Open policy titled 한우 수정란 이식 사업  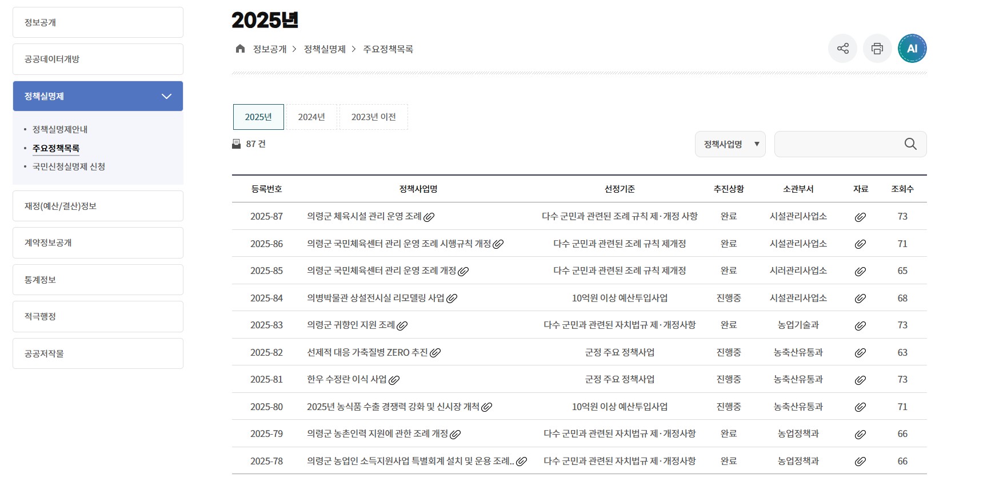347,379
